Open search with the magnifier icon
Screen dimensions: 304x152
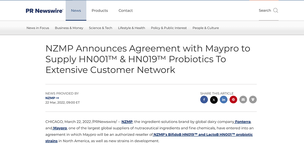[276, 10]
